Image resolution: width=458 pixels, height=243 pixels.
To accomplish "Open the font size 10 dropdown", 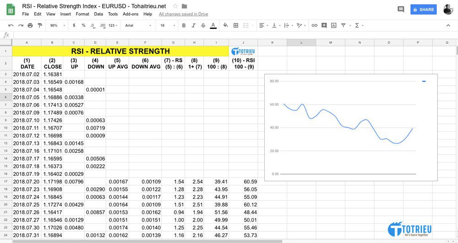I will click(168, 25).
